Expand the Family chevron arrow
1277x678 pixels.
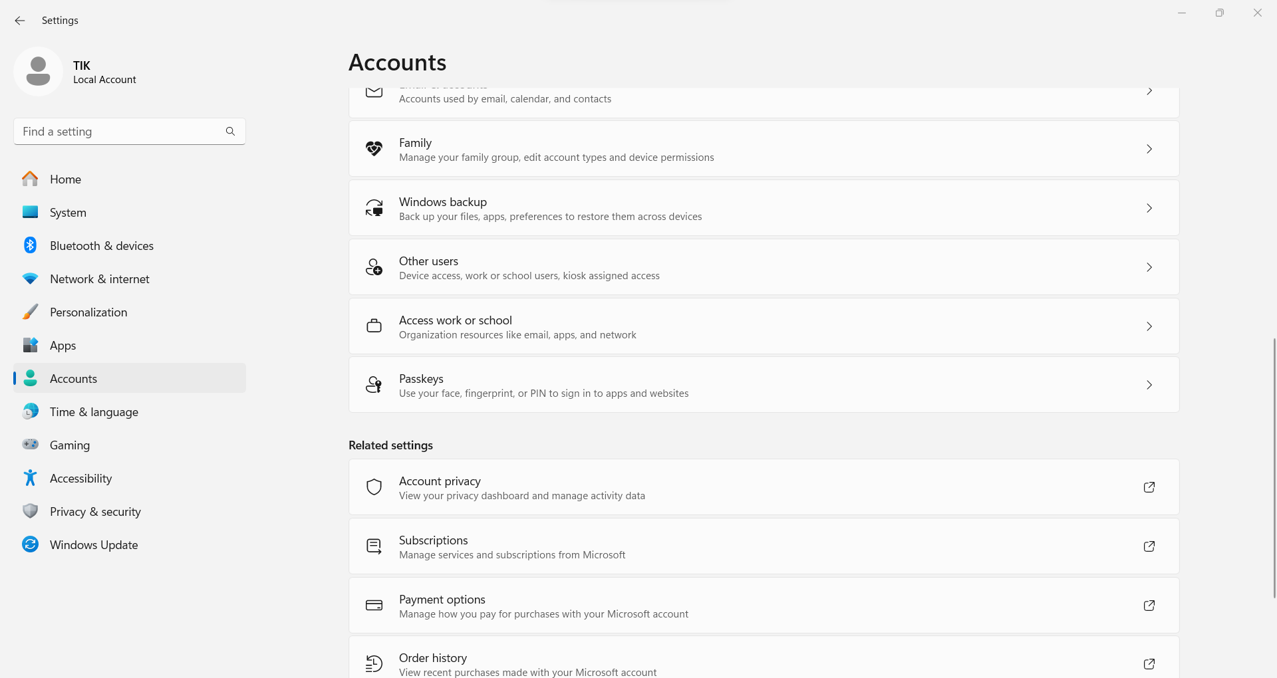pos(1149,149)
